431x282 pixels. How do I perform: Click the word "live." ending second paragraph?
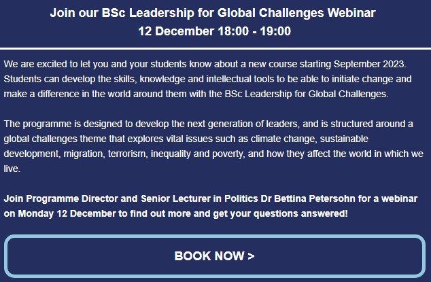[x=12, y=169]
